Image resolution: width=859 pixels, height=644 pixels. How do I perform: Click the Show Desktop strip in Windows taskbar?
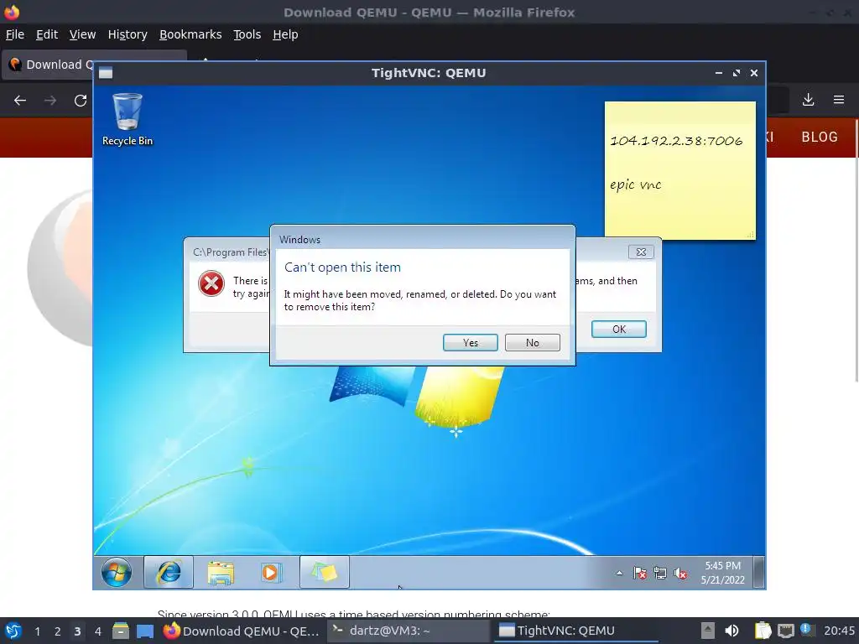point(758,572)
